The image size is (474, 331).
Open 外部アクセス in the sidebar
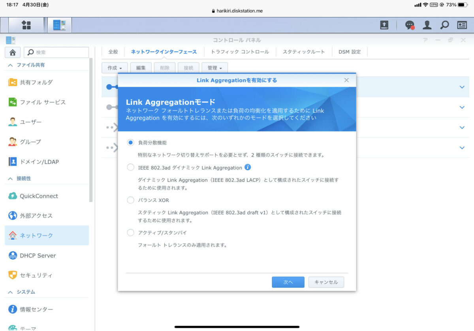pyautogui.click(x=47, y=216)
